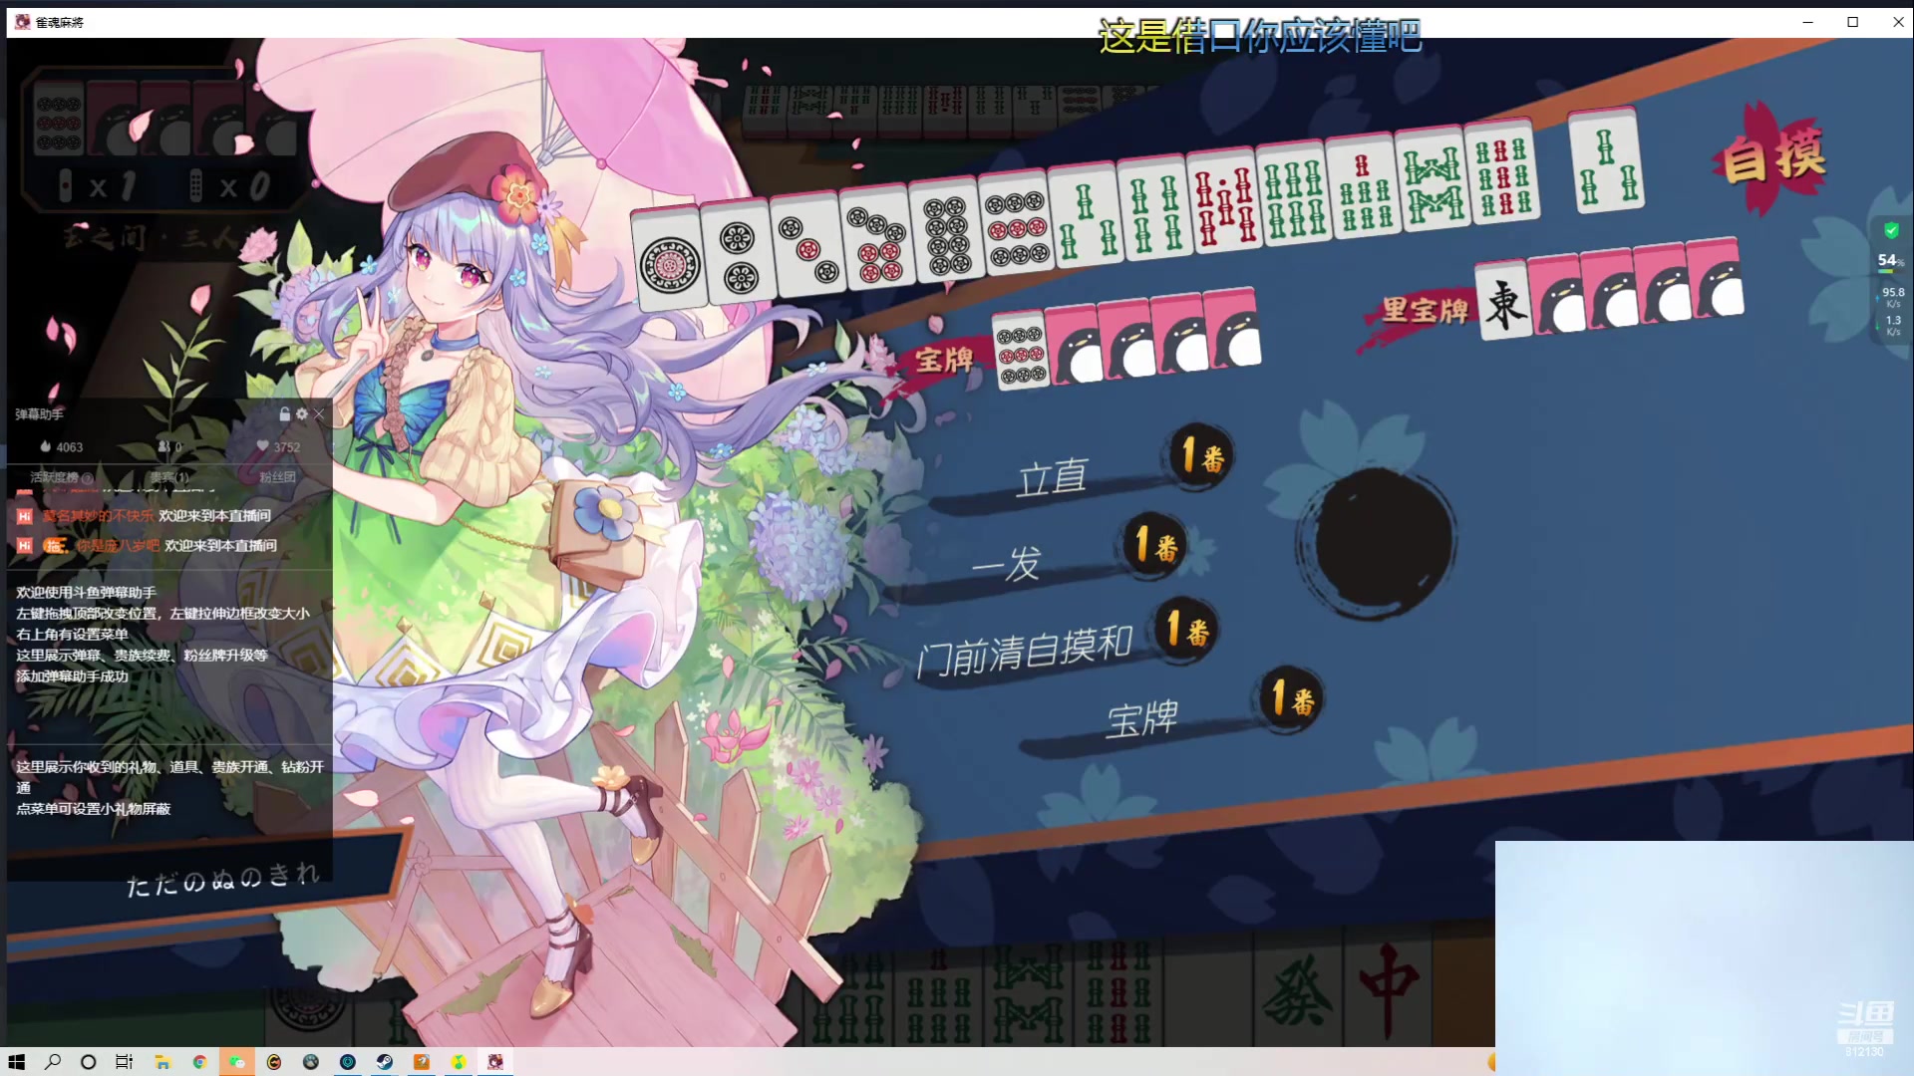Click the 9-pin dora indicator tile

click(1020, 351)
